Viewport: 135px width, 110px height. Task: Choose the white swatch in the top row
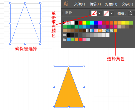coord(72,23)
